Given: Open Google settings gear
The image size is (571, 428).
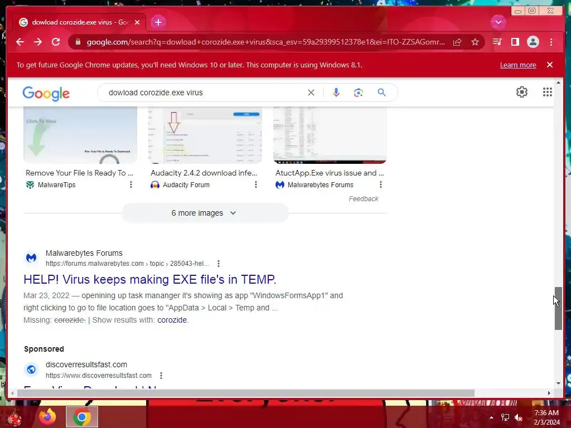Looking at the screenshot, I should coord(522,92).
